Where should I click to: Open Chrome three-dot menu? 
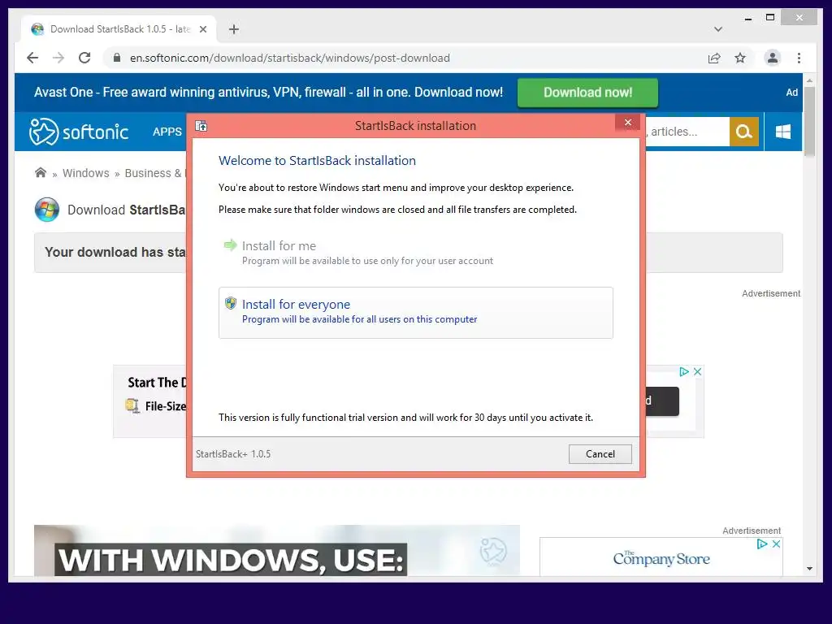click(x=799, y=58)
